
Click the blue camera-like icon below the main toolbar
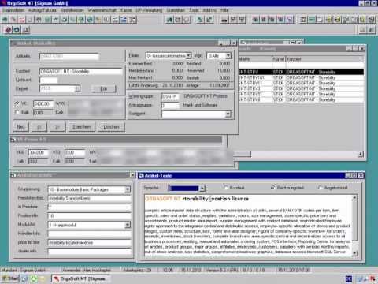coord(17,30)
